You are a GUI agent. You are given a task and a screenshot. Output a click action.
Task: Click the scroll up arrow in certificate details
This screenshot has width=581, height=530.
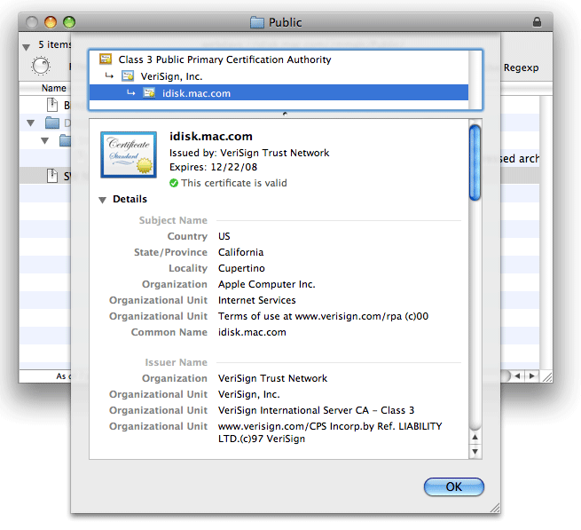coord(475,437)
